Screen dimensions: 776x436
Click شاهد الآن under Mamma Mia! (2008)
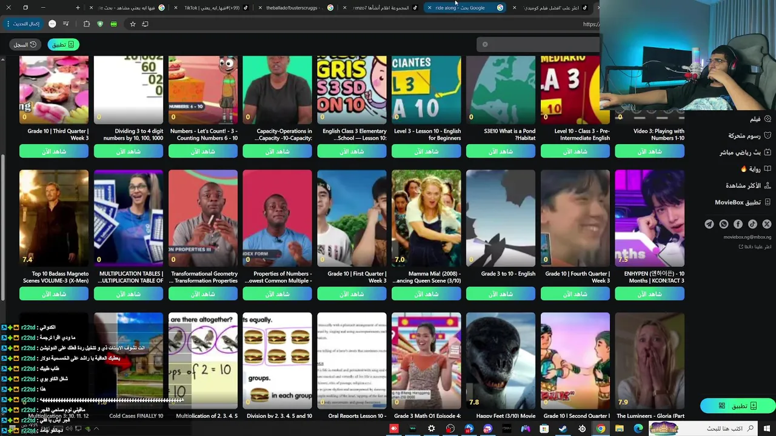click(x=426, y=294)
